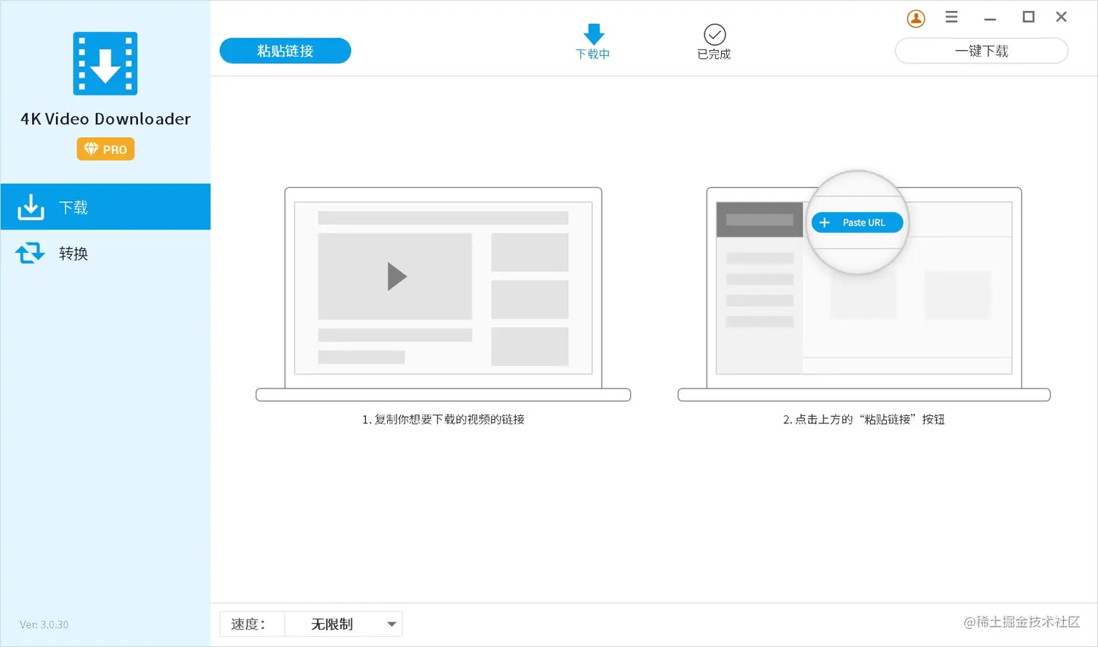The width and height of the screenshot is (1098, 647).
Task: Select 下载 in the sidebar
Action: tap(105, 207)
